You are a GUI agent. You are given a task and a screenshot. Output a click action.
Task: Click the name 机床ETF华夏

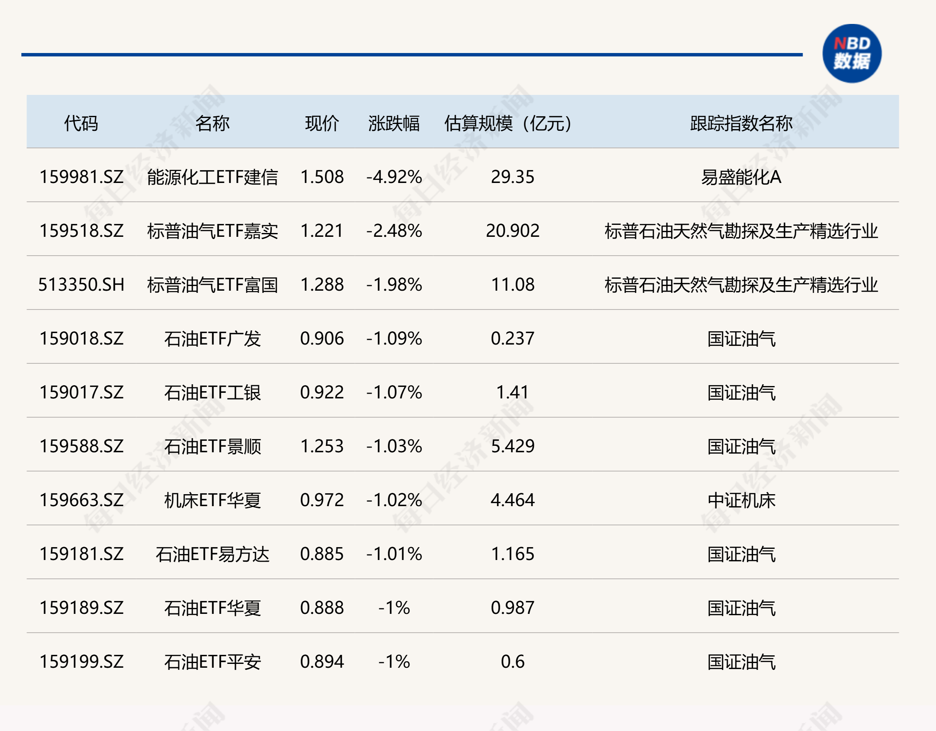pyautogui.click(x=212, y=500)
